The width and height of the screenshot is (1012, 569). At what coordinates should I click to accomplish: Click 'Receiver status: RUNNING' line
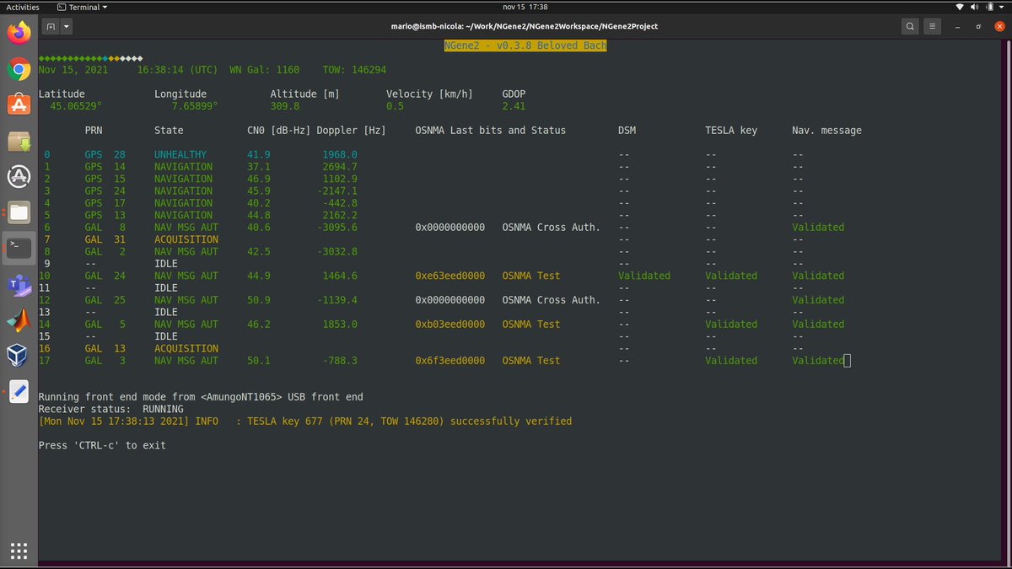[110, 409]
